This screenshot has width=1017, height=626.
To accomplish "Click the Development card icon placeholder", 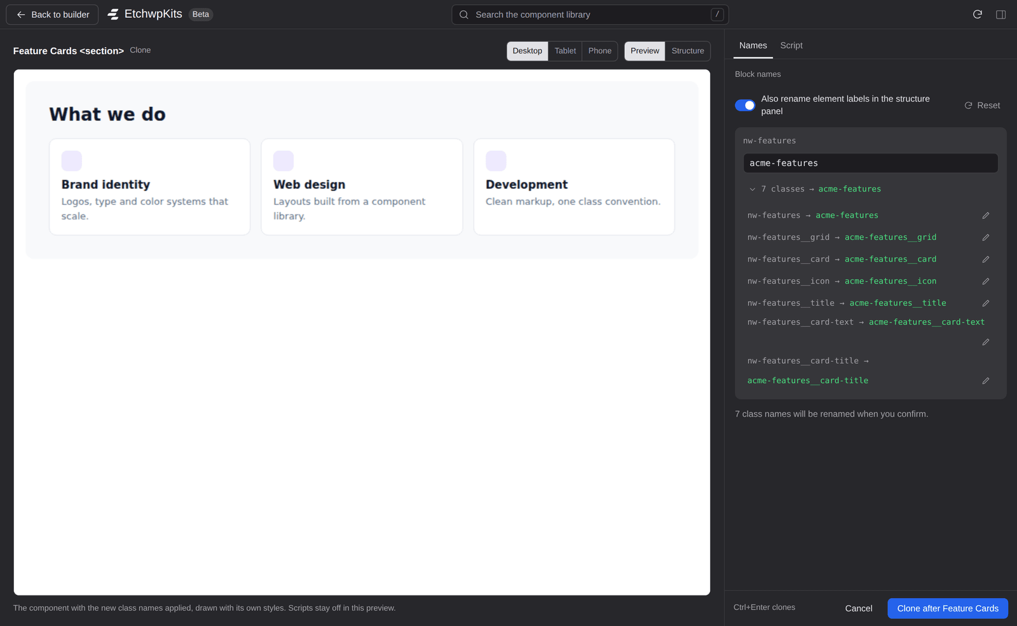I will pos(496,161).
